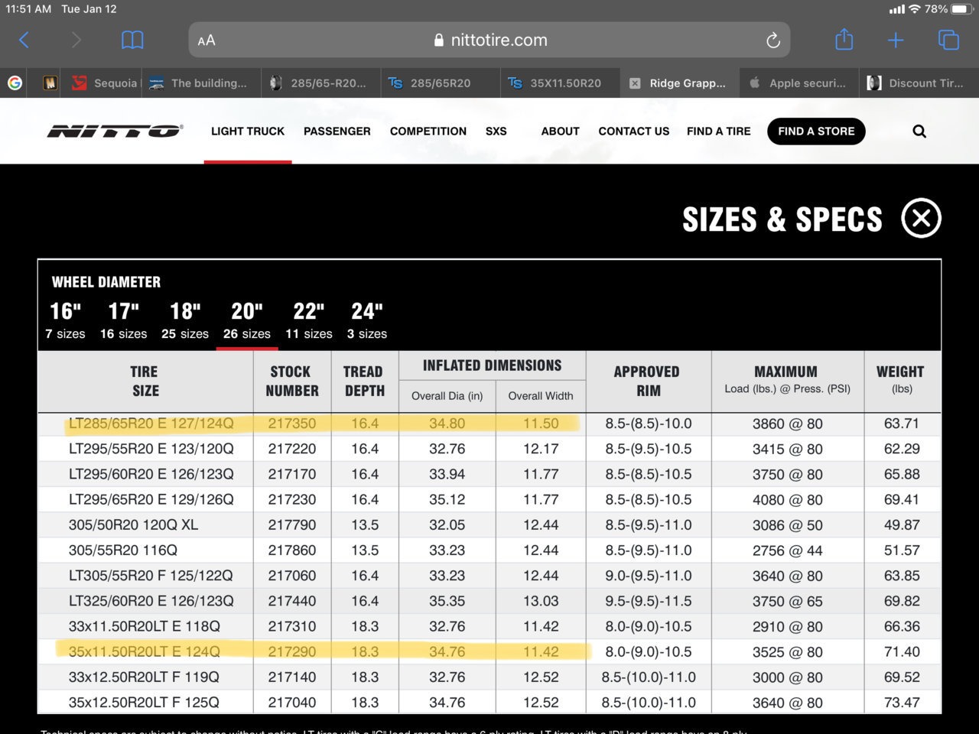Close the Ridge Grapp... tab with x icon

click(635, 83)
